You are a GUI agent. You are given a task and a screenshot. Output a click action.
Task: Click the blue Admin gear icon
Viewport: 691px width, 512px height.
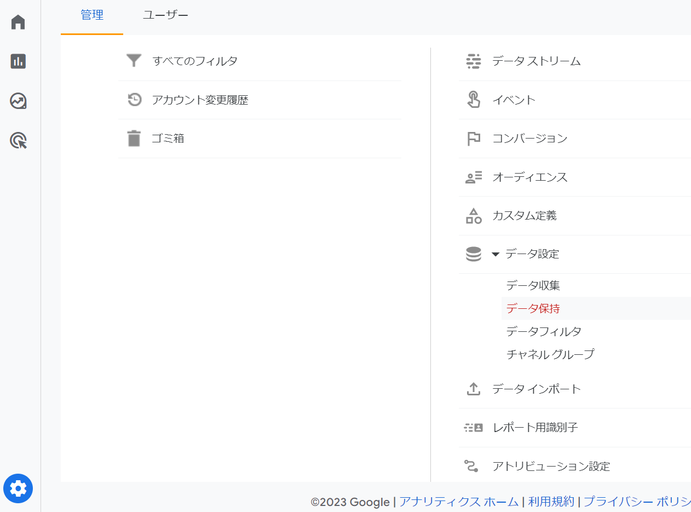coord(18,488)
